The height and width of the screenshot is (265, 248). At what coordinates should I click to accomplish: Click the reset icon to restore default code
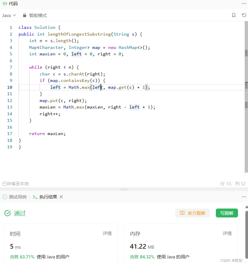click(x=244, y=15)
